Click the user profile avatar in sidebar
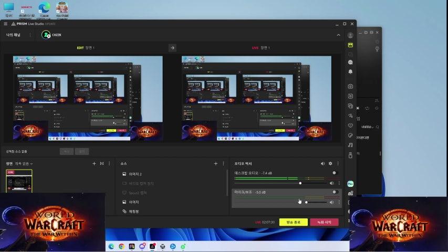This screenshot has height=252, width=448. click(350, 35)
